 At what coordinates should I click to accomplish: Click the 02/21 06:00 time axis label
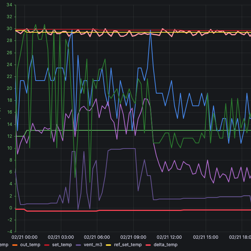pyautogui.click(x=97, y=237)
